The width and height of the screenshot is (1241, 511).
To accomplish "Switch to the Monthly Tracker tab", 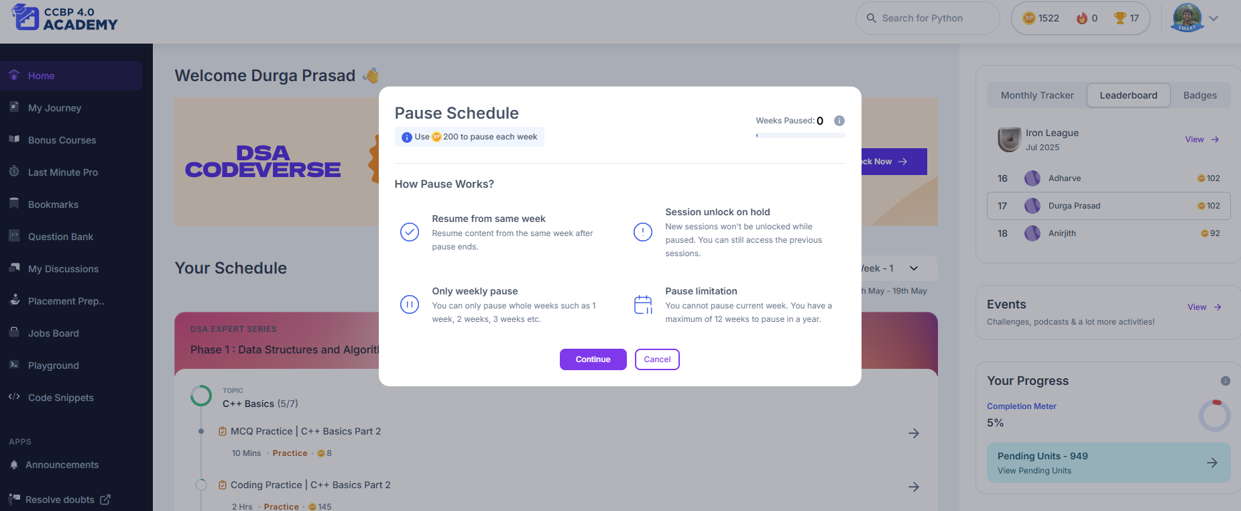I will pos(1037,95).
